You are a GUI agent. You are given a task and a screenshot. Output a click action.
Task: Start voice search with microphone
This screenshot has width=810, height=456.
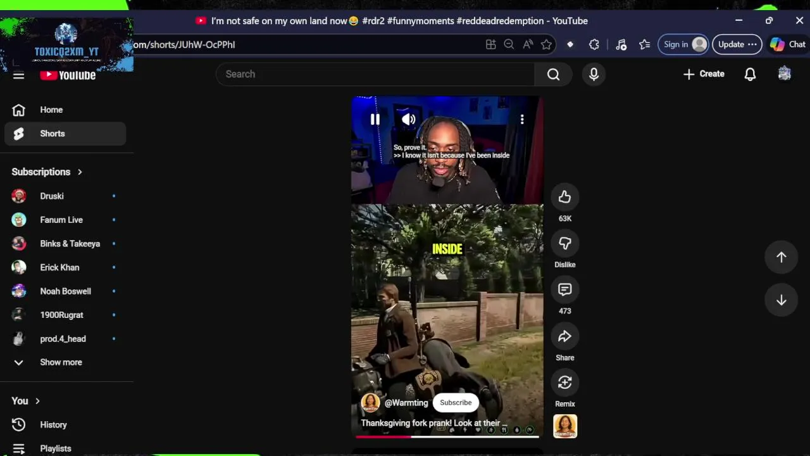[594, 74]
